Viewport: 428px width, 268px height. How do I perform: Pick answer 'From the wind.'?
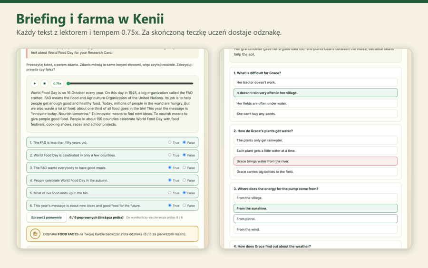[315, 229]
